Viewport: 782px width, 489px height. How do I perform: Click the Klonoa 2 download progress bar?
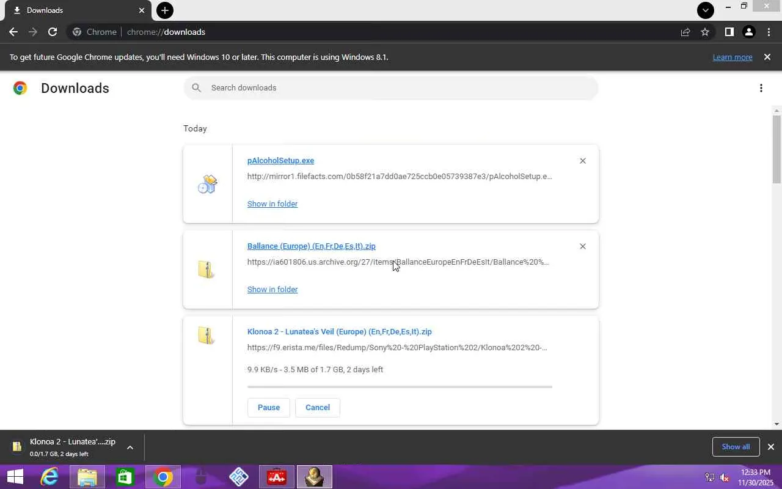400,387
